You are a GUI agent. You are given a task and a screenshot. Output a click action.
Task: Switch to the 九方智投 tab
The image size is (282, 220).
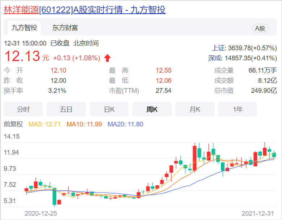[x=24, y=28]
